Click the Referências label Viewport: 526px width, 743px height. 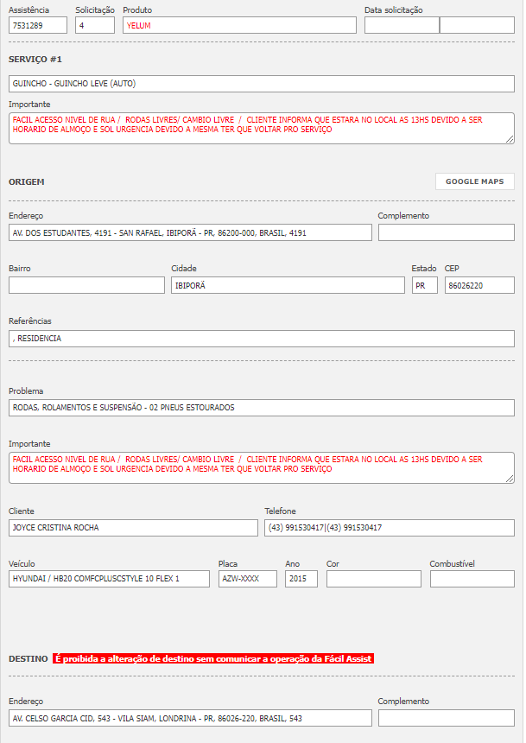tap(30, 321)
